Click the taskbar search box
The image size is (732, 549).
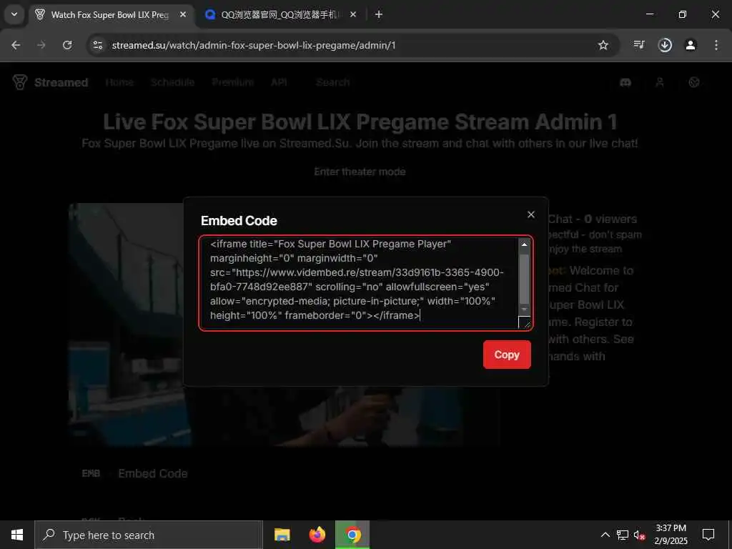click(149, 535)
